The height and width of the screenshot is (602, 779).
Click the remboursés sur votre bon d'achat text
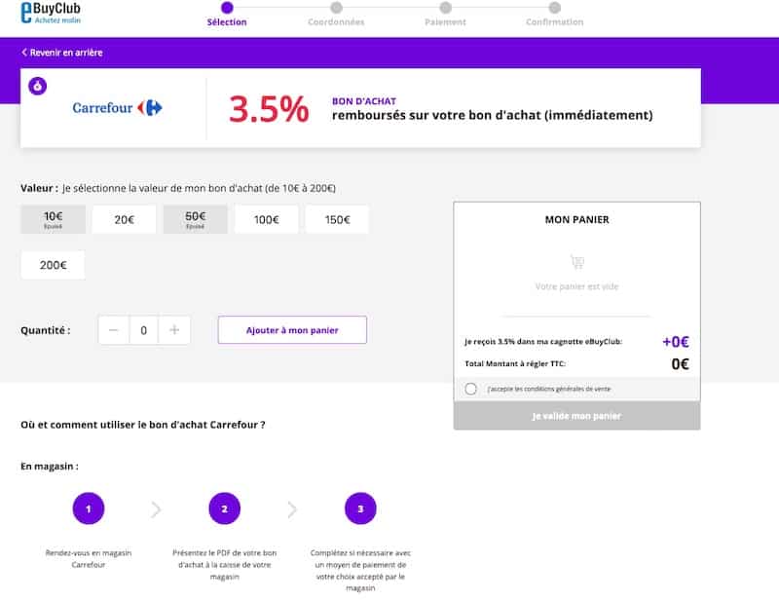tap(493, 115)
